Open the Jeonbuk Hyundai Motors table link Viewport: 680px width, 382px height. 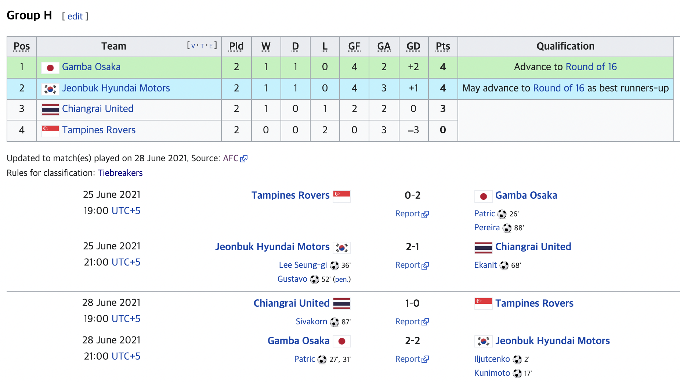click(x=116, y=88)
